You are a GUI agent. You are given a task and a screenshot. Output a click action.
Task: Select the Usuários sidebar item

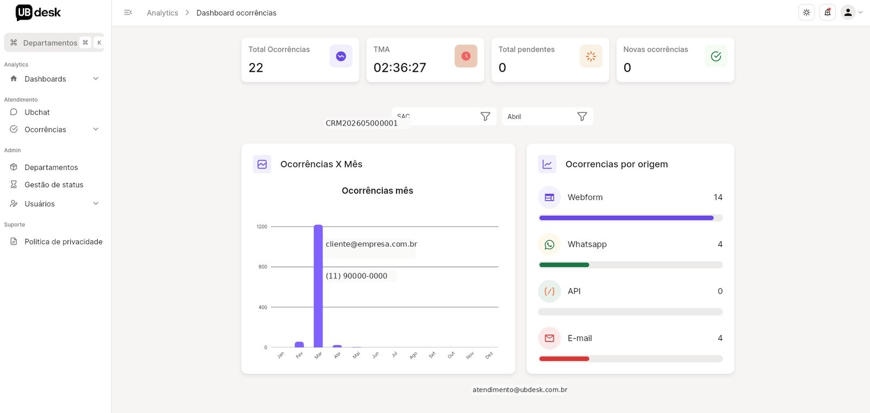(x=54, y=204)
